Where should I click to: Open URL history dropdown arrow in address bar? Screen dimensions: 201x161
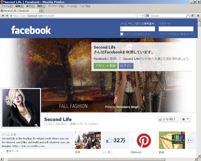[x=140, y=16]
